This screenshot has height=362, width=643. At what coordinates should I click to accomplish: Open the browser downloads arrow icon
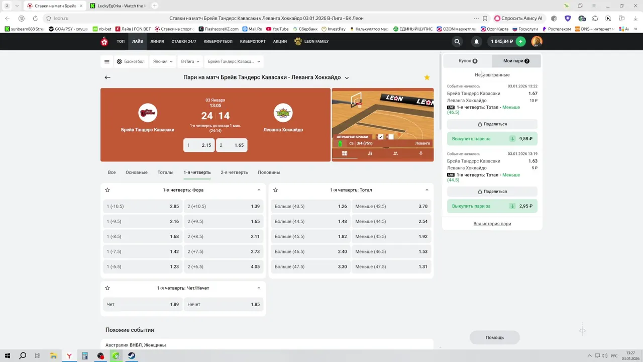[634, 18]
